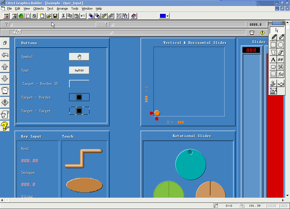This screenshot has width=290, height=209.
Task: Open the Arrange menu
Action: pyautogui.click(x=62, y=8)
